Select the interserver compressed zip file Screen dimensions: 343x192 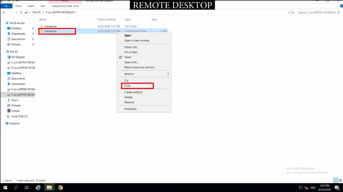point(103,31)
